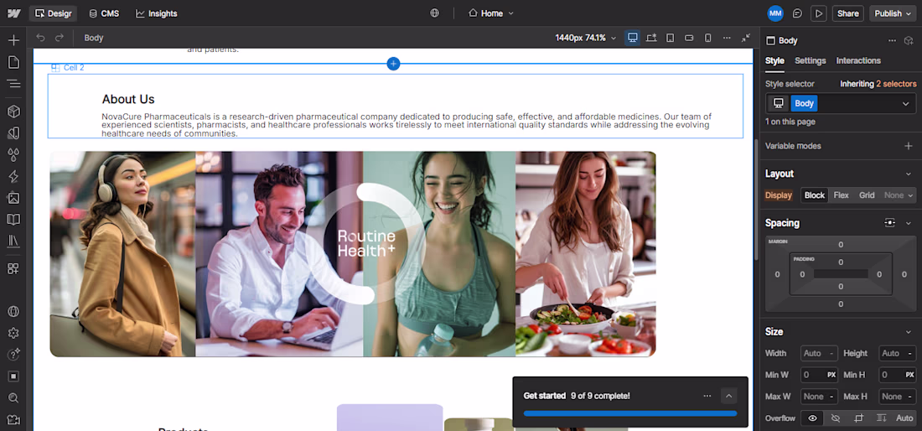Select the desktop breakpoint
This screenshot has width=922, height=431.
[633, 38]
